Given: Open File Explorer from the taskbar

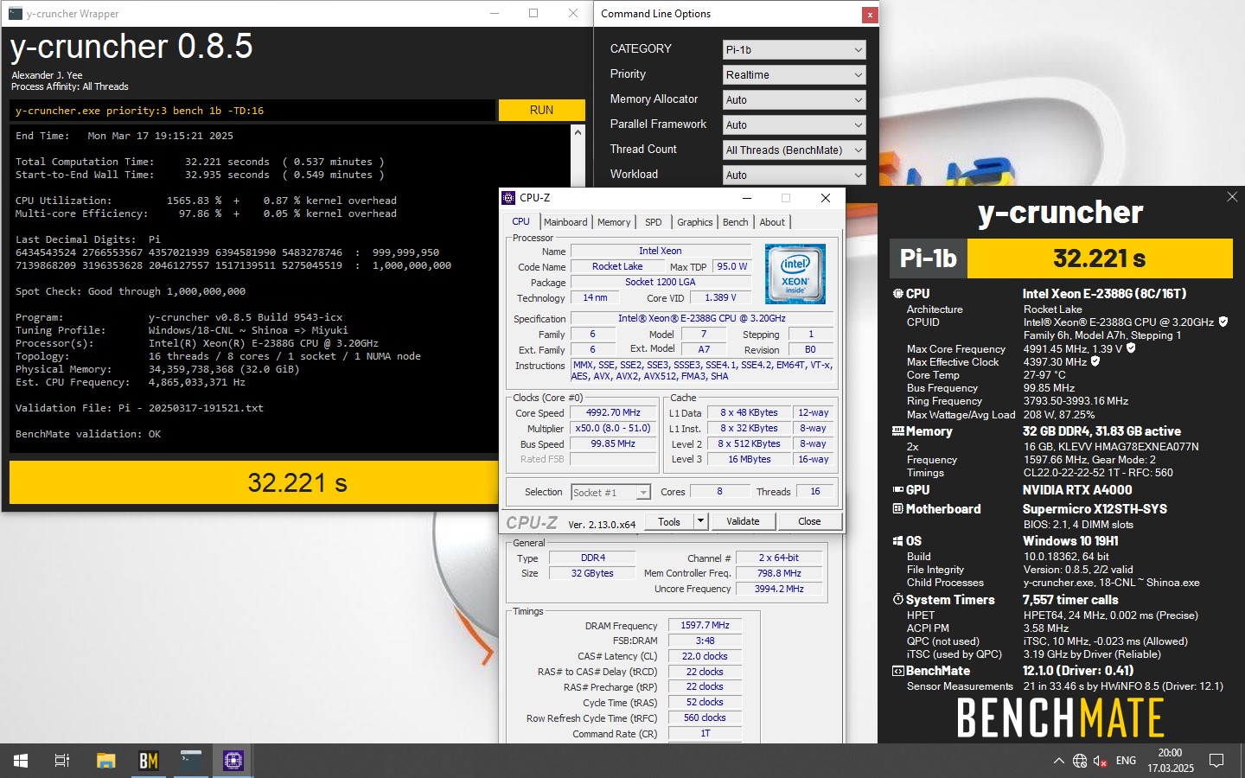Looking at the screenshot, I should pyautogui.click(x=105, y=761).
